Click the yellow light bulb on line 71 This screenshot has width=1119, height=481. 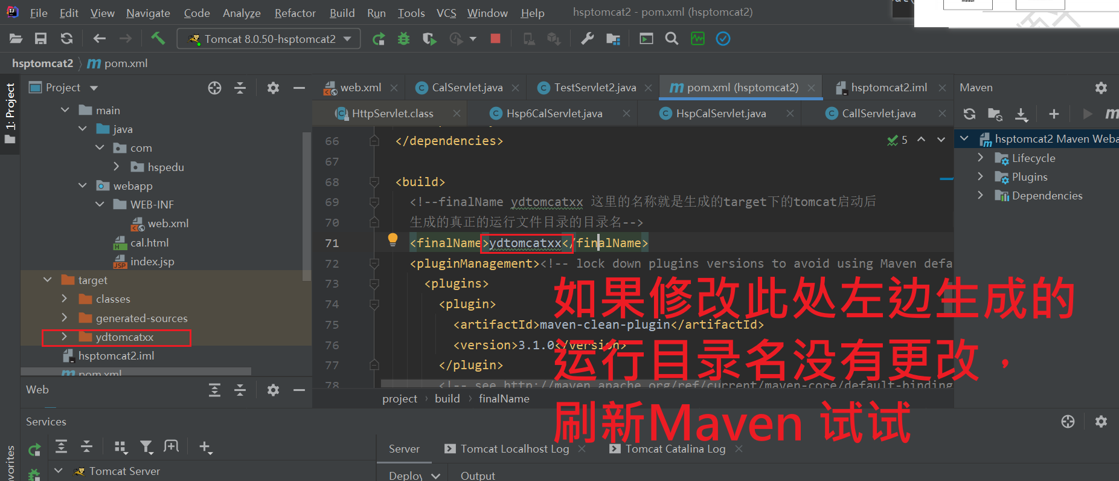(393, 240)
